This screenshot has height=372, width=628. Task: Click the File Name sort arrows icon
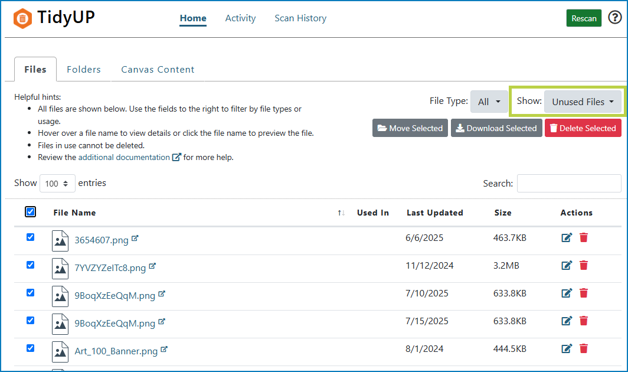341,213
